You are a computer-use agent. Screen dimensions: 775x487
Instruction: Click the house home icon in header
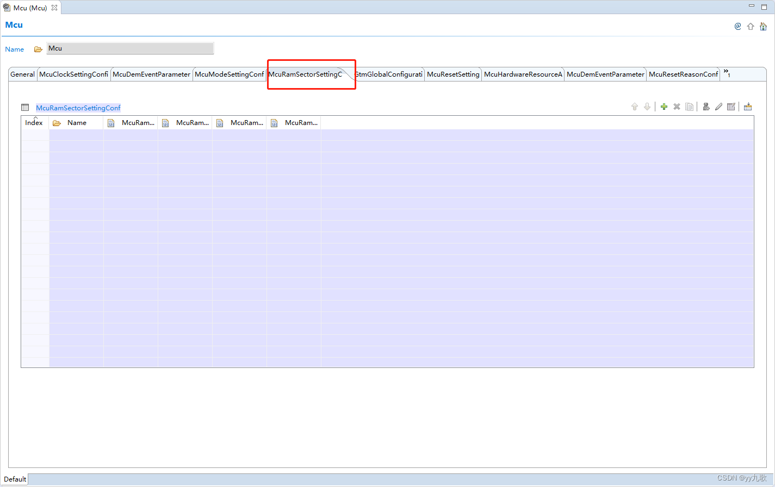[x=763, y=26]
